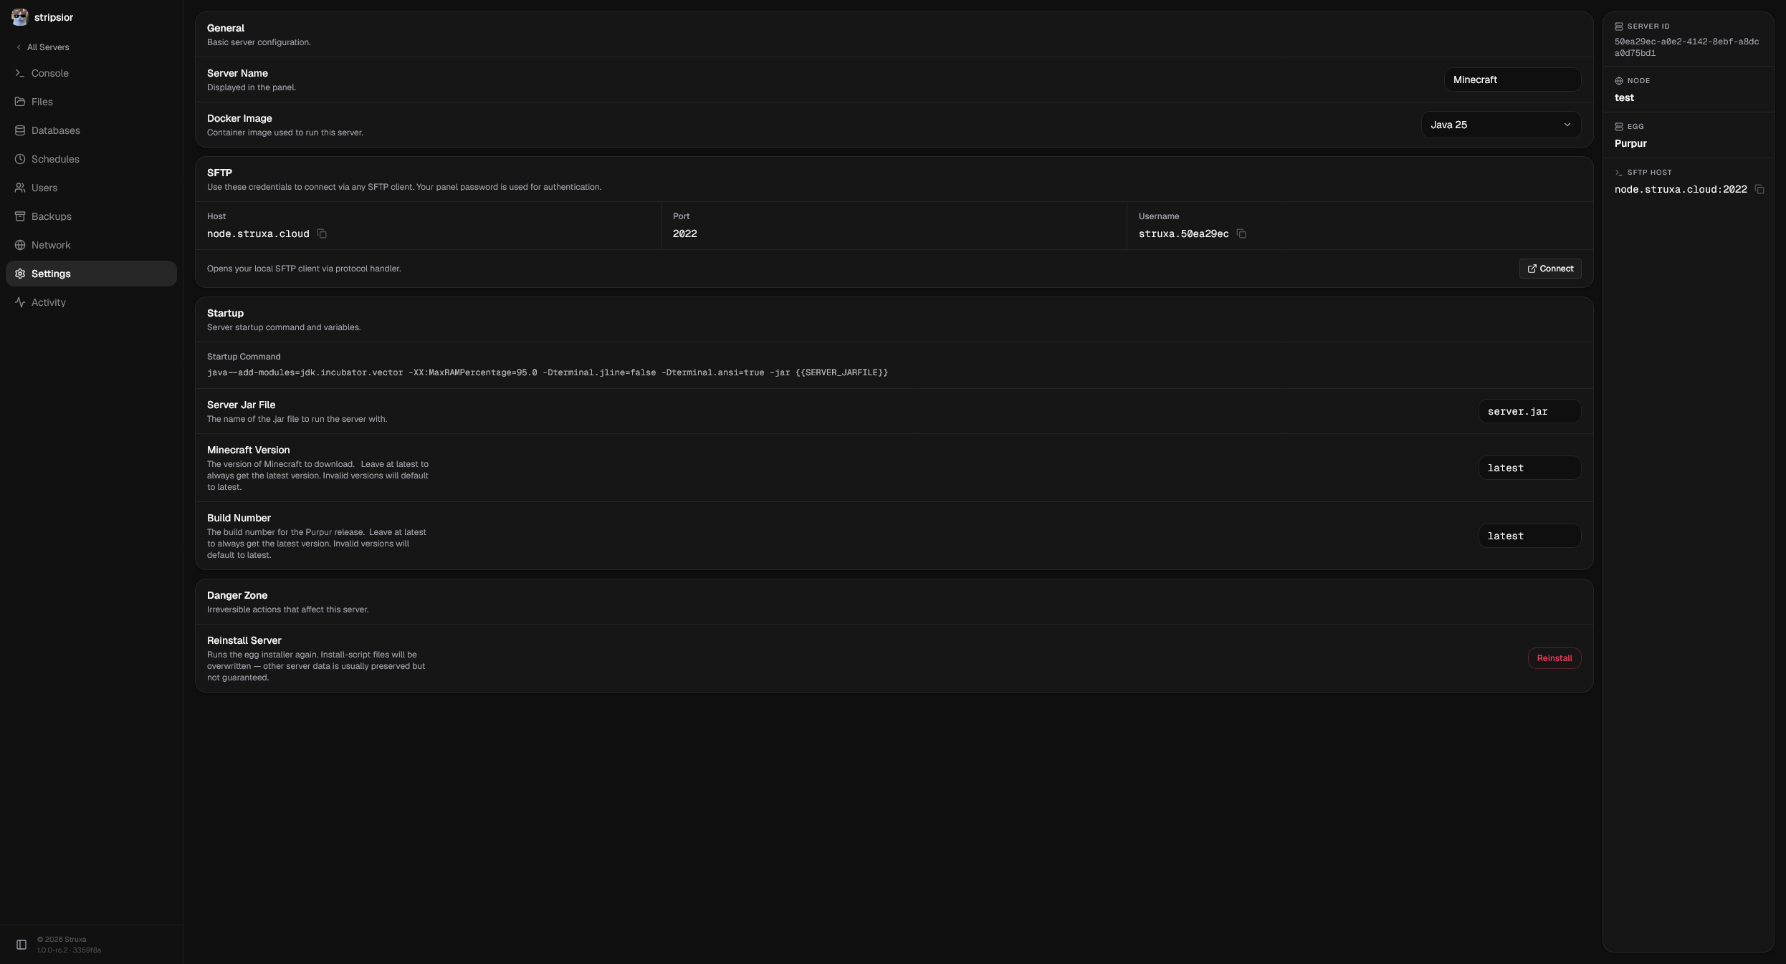Click the Schedules clock icon
The width and height of the screenshot is (1786, 964).
tap(20, 159)
